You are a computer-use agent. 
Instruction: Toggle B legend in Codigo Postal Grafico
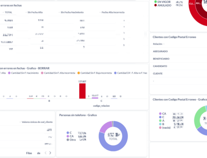click(x=161, y=124)
